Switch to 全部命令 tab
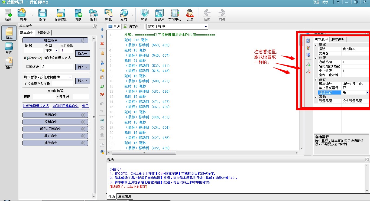This screenshot has width=370, height=201. pyautogui.click(x=43, y=33)
